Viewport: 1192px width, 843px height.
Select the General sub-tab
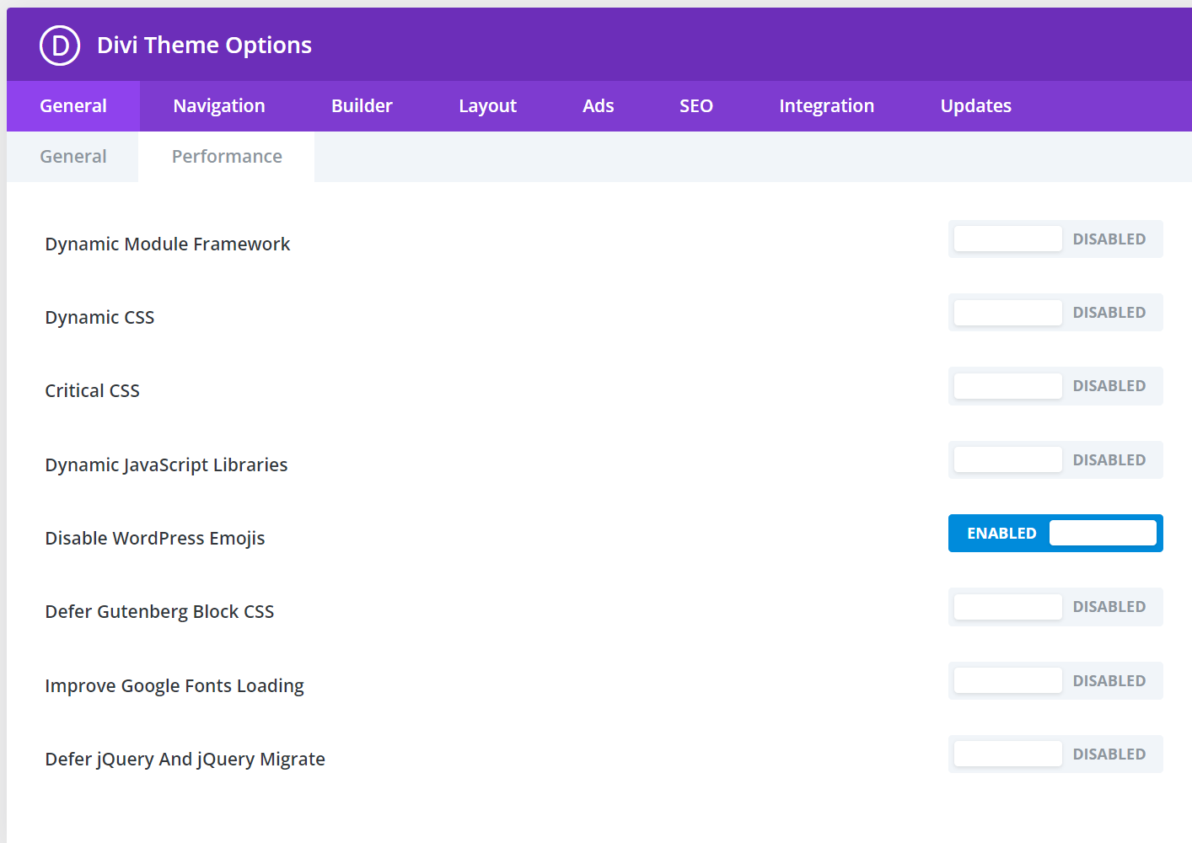pyautogui.click(x=73, y=157)
